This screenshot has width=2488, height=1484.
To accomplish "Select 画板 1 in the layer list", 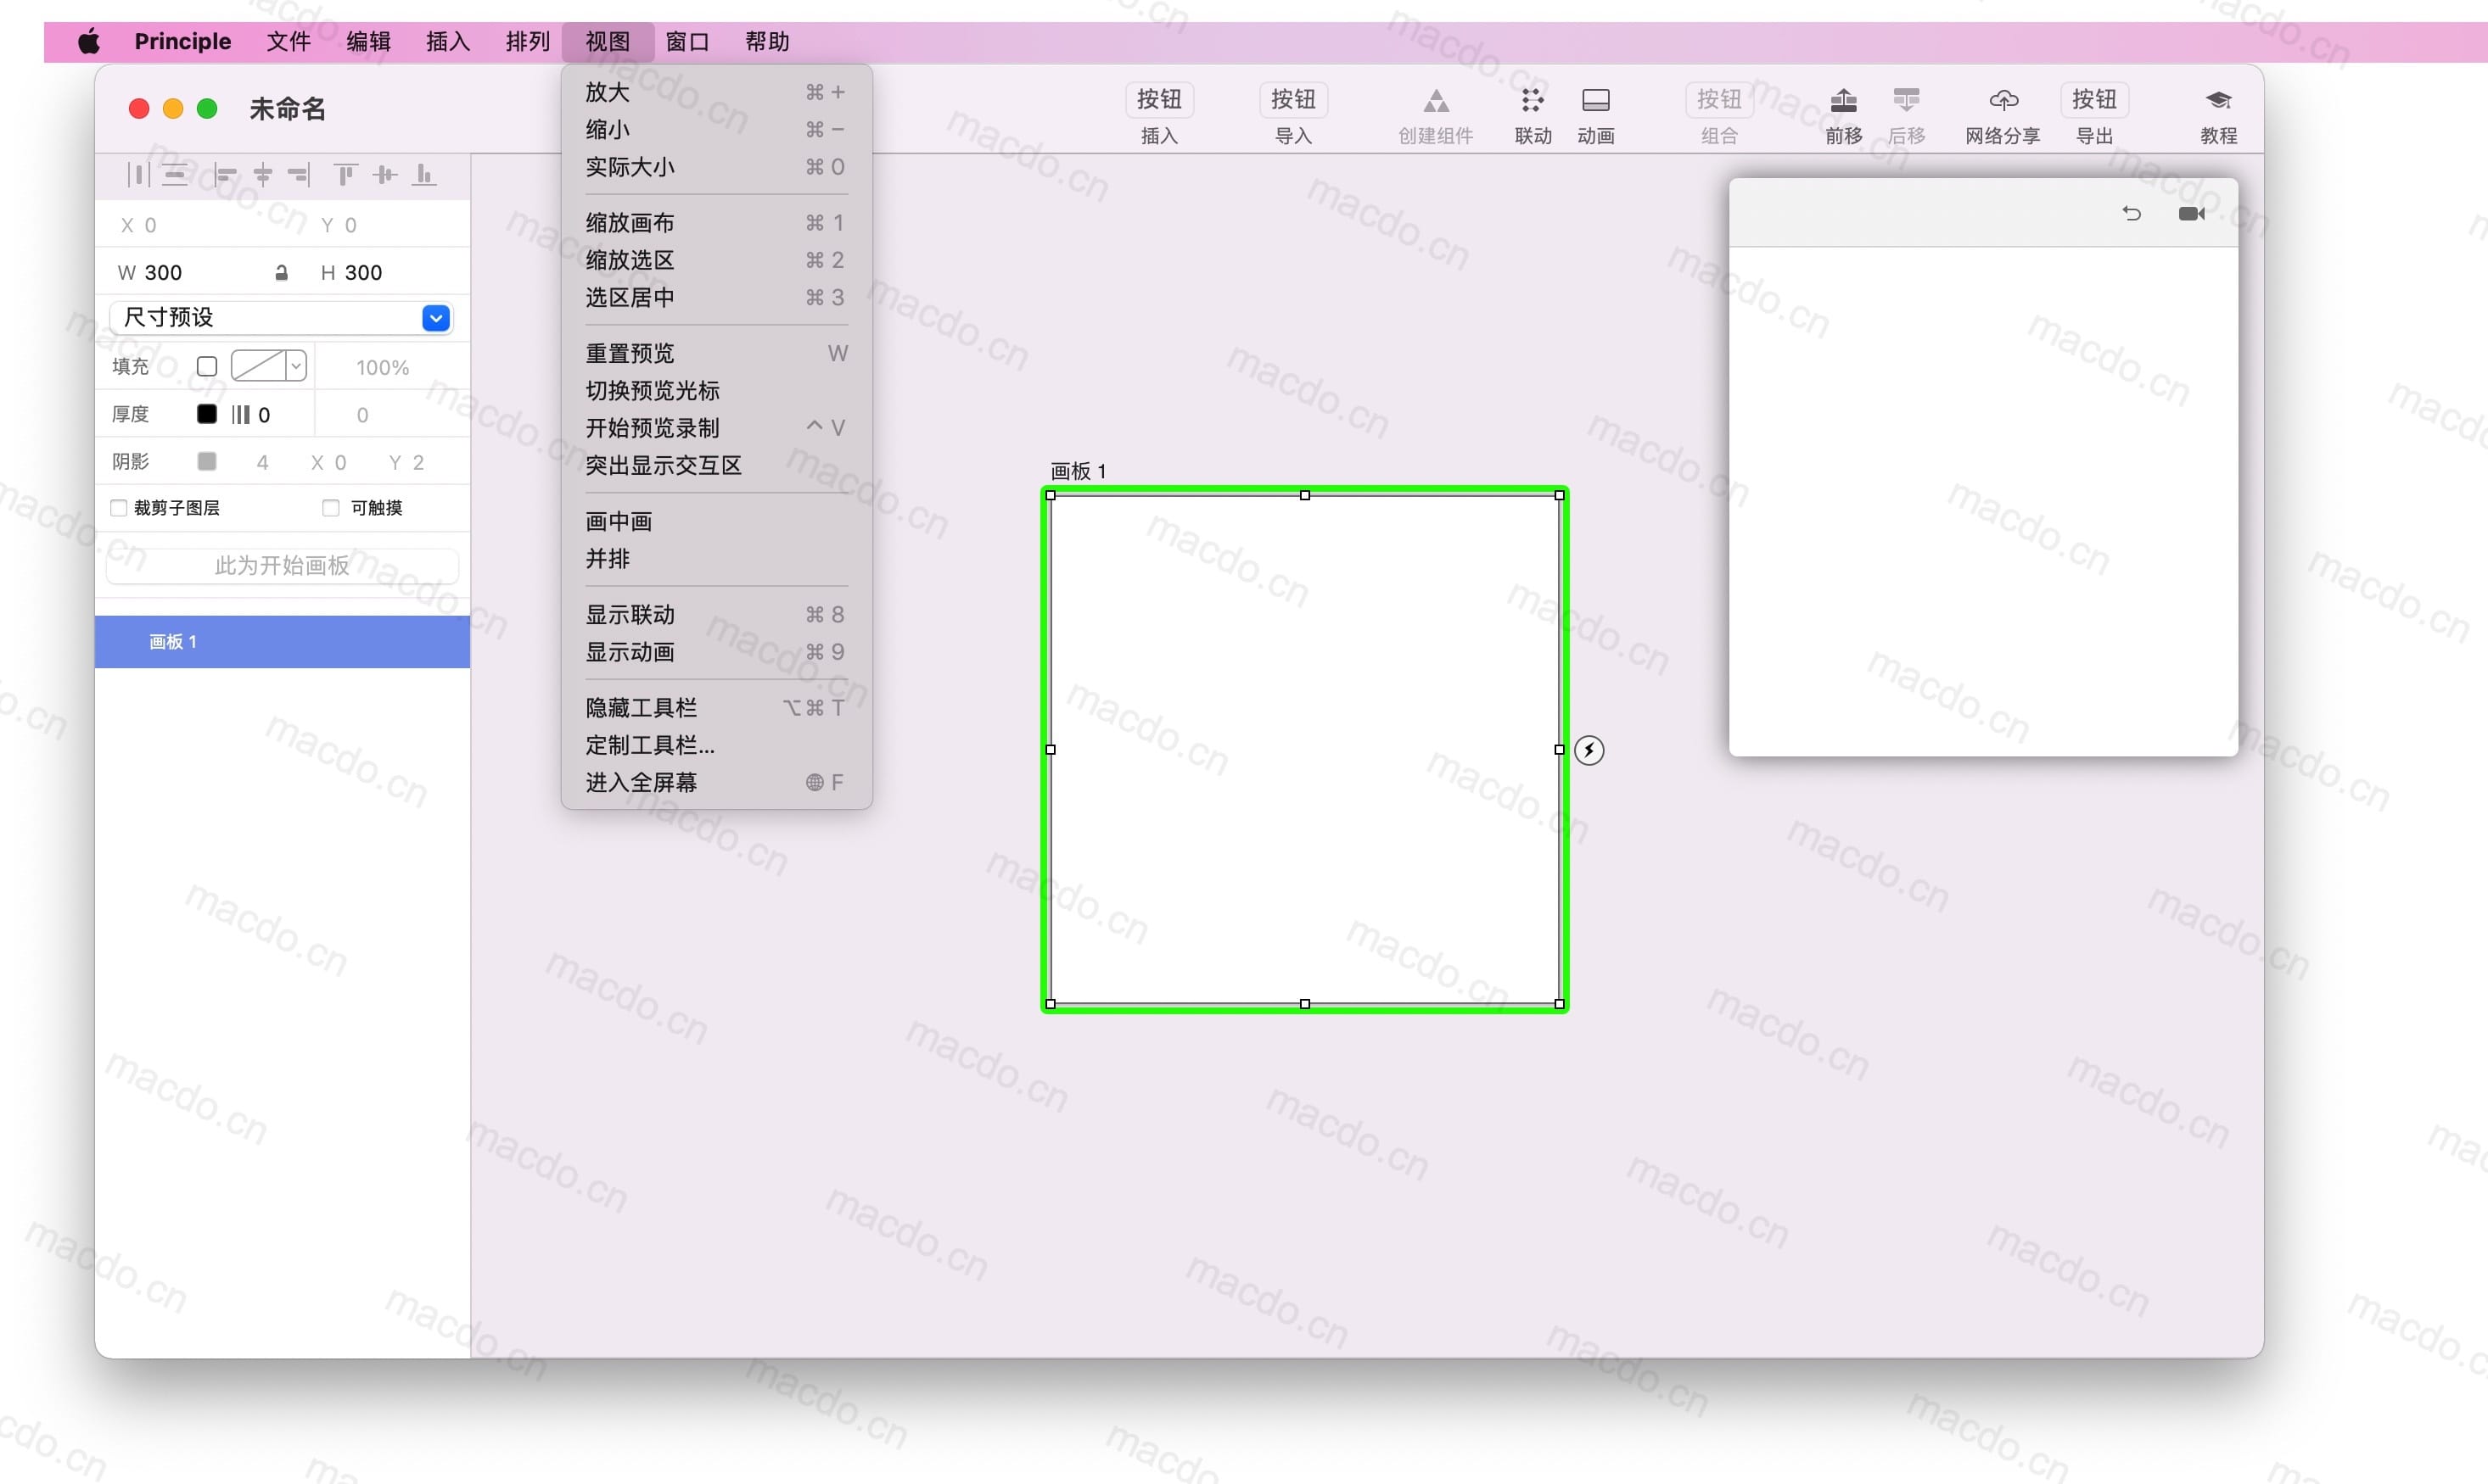I will click(282, 642).
